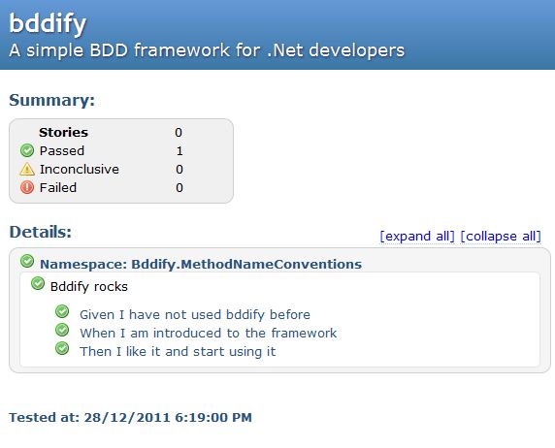Click the Passed count value 1
The image size is (555, 448).
click(x=180, y=150)
